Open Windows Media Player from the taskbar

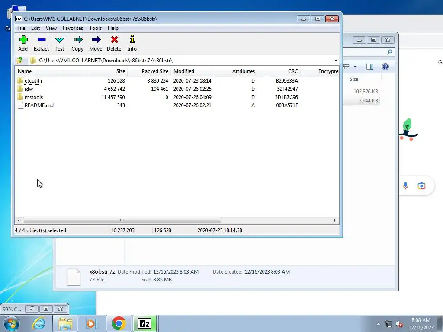click(x=92, y=323)
